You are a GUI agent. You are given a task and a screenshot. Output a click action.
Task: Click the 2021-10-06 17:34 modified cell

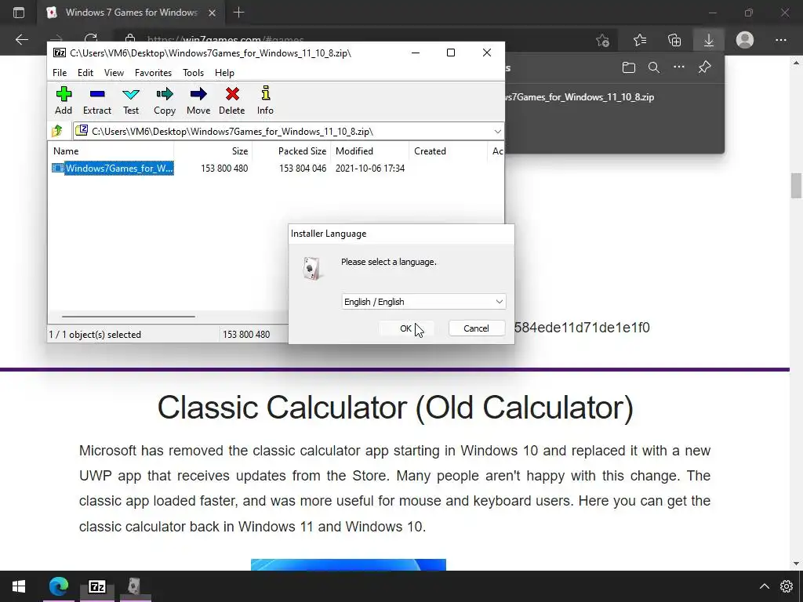pyautogui.click(x=370, y=169)
